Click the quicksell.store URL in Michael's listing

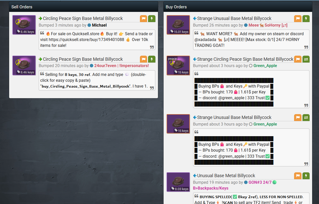pyautogui.click(x=87, y=40)
